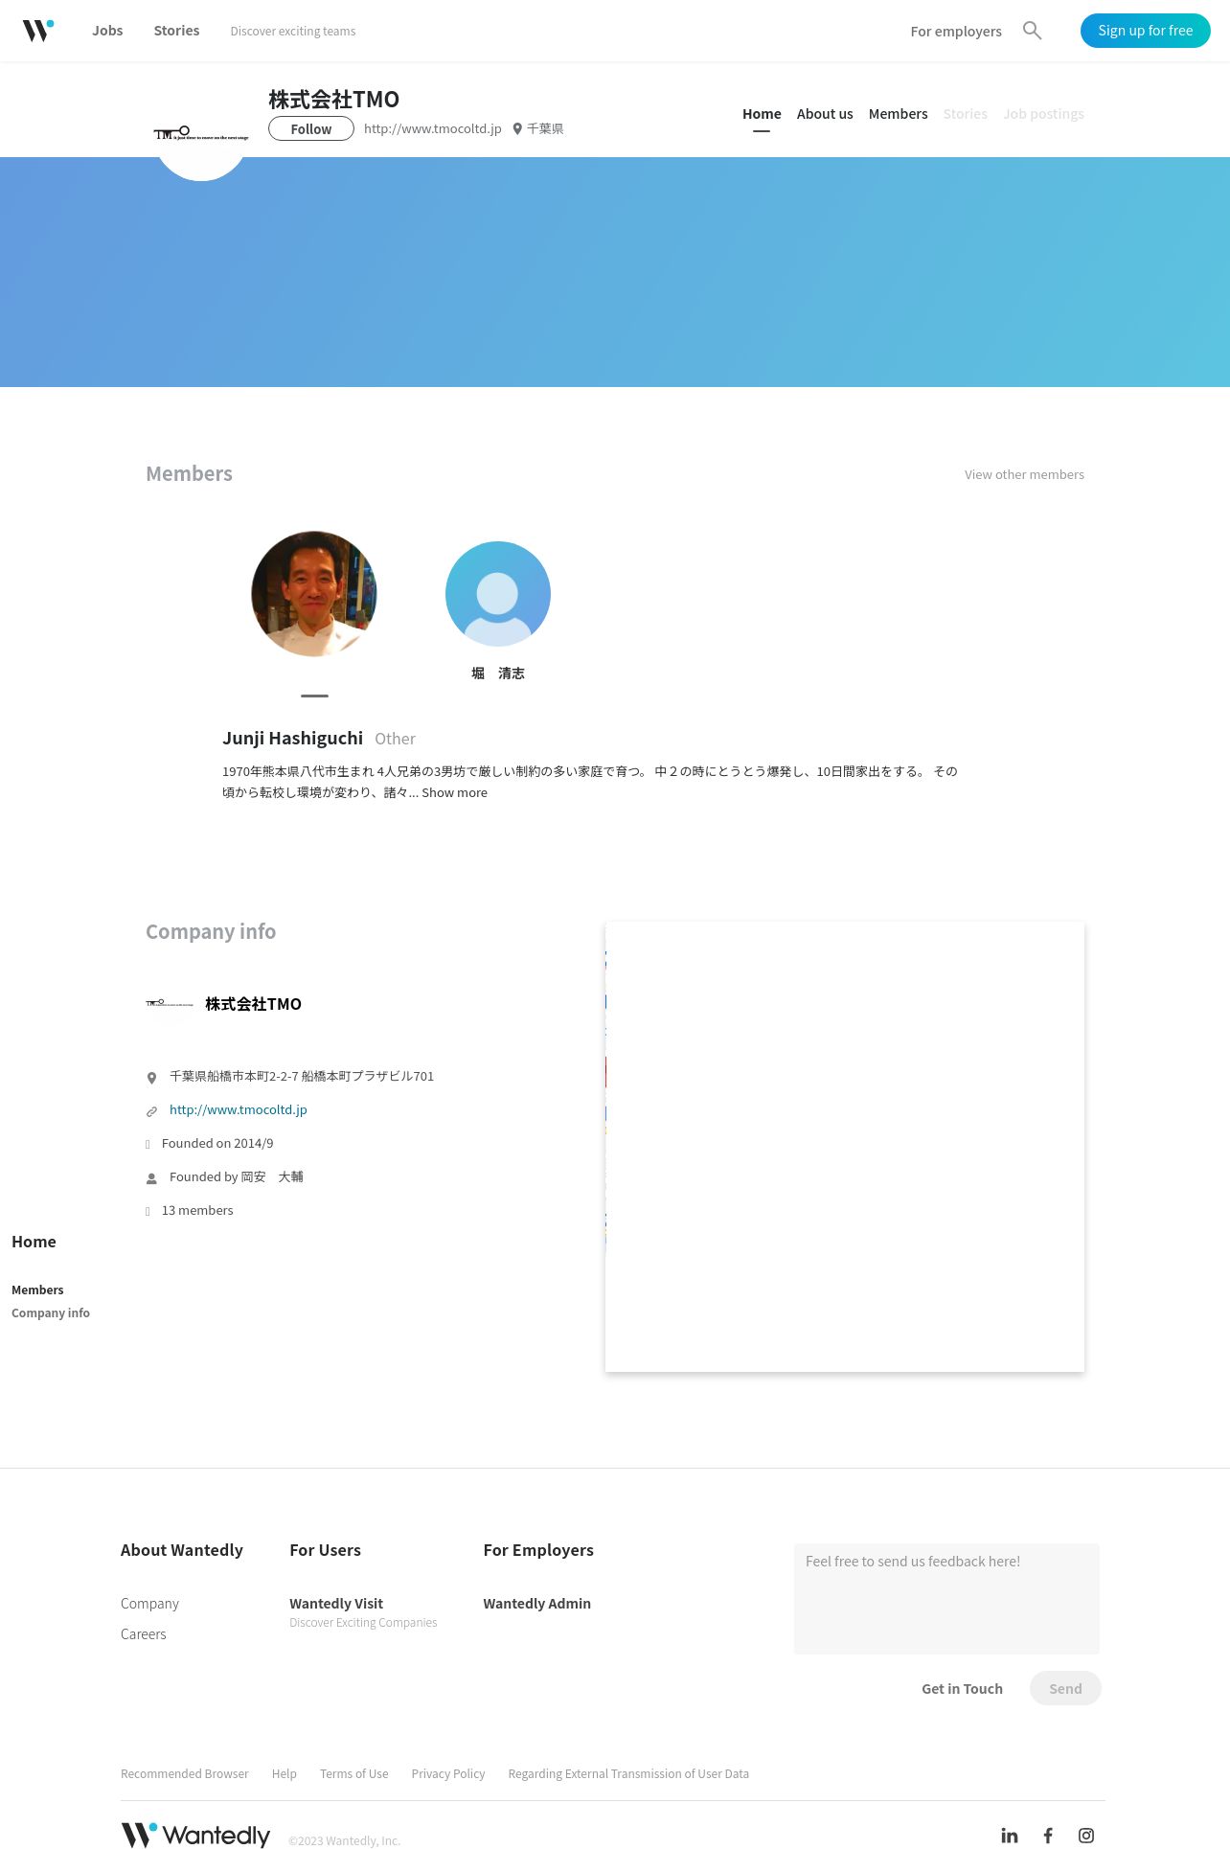Open the Wantedly Admin footer link
The image size is (1230, 1849).
[536, 1604]
